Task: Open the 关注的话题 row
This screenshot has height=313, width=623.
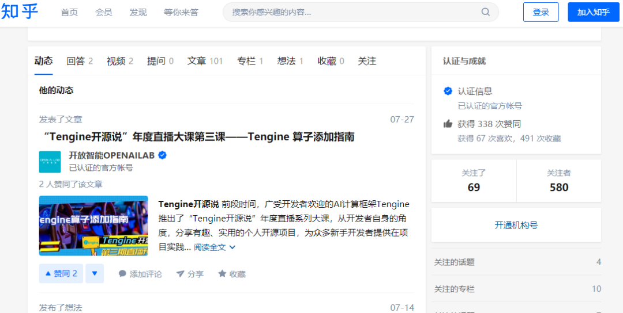Action: [x=516, y=262]
